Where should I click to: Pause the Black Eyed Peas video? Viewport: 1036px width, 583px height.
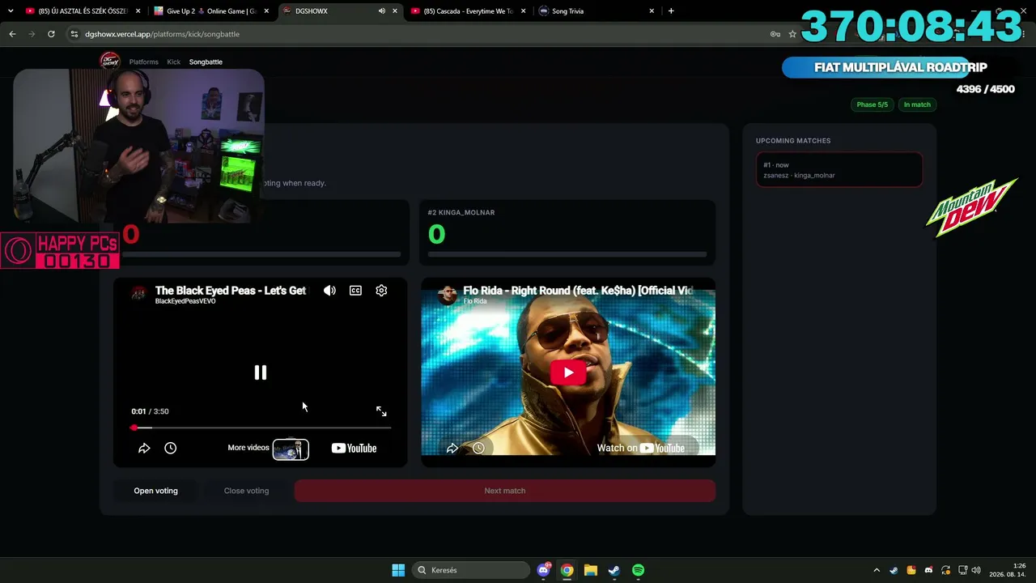click(x=261, y=372)
